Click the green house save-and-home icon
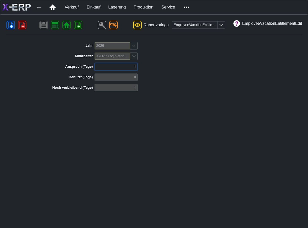Screen dimensions: 308x228 tap(67, 25)
